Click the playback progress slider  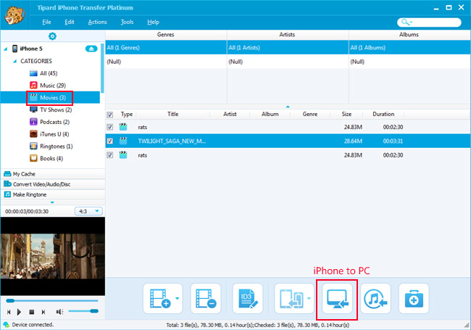(52, 300)
